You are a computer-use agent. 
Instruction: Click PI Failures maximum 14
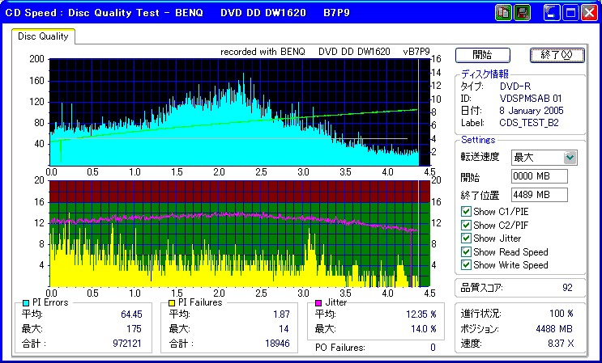(x=284, y=328)
